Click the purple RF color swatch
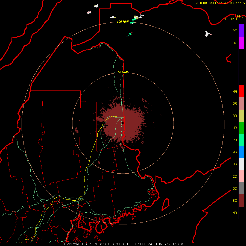Viewport: 246px width, 246px height. (241, 31)
